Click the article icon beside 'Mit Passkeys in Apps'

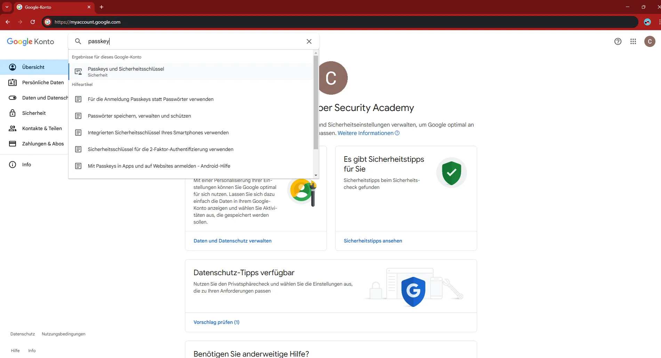tap(79, 166)
